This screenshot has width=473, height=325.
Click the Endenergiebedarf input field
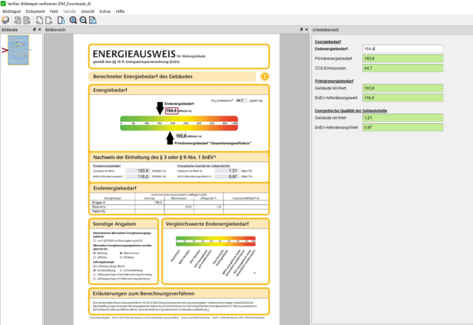pyautogui.click(x=403, y=49)
